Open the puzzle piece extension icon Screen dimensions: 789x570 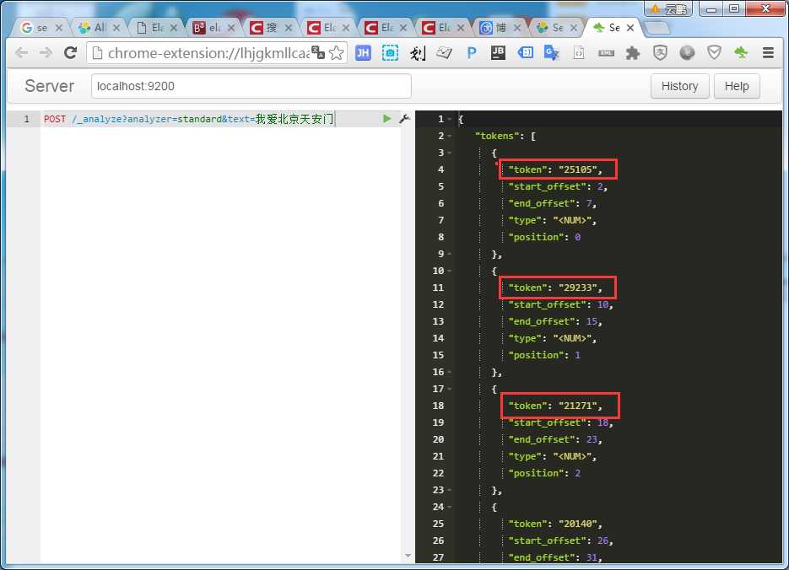633,53
